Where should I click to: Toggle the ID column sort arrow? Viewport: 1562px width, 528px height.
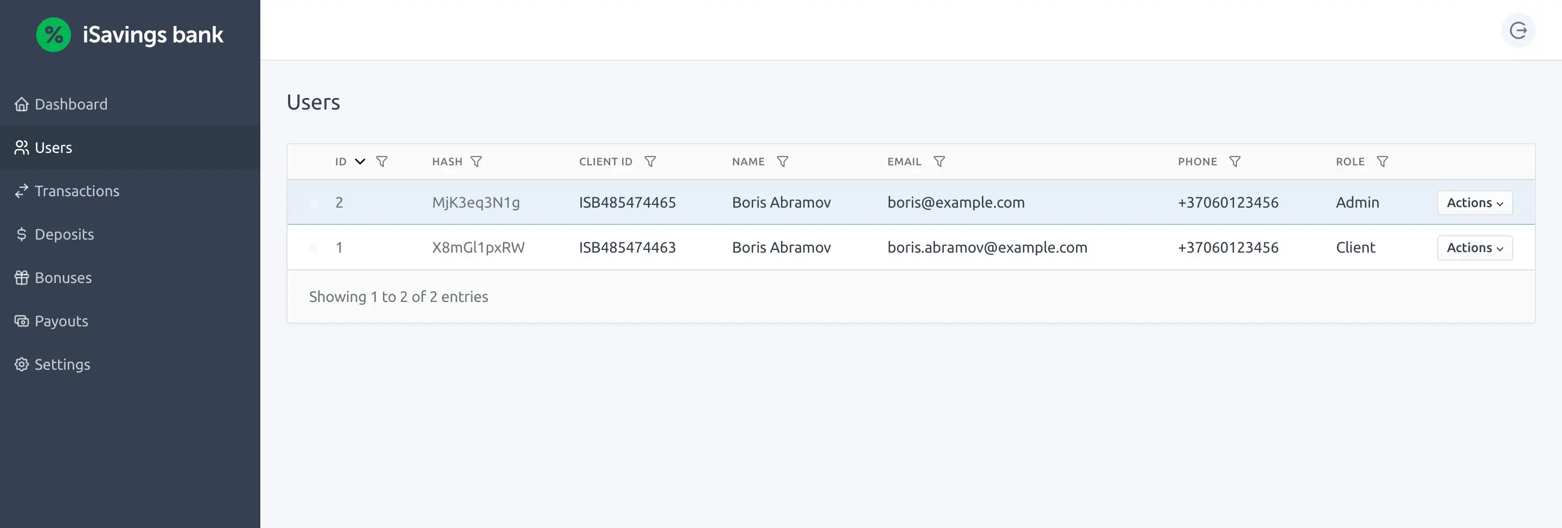(360, 161)
